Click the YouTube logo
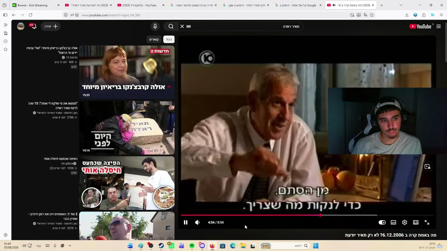Screen dimensions: 447x251 (x=420, y=26)
